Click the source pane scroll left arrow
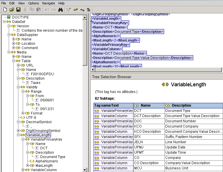The image size is (223, 172). click(x=93, y=70)
